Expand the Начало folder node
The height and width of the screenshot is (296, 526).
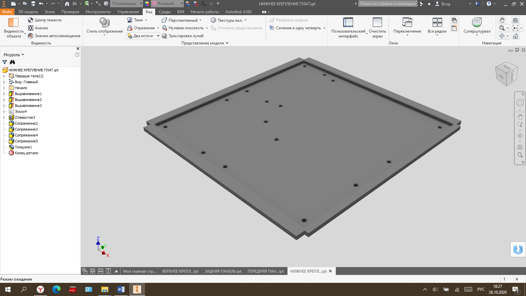coord(4,88)
